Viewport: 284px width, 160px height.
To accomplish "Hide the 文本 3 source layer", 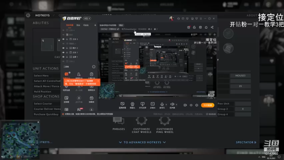I will tap(64, 39).
